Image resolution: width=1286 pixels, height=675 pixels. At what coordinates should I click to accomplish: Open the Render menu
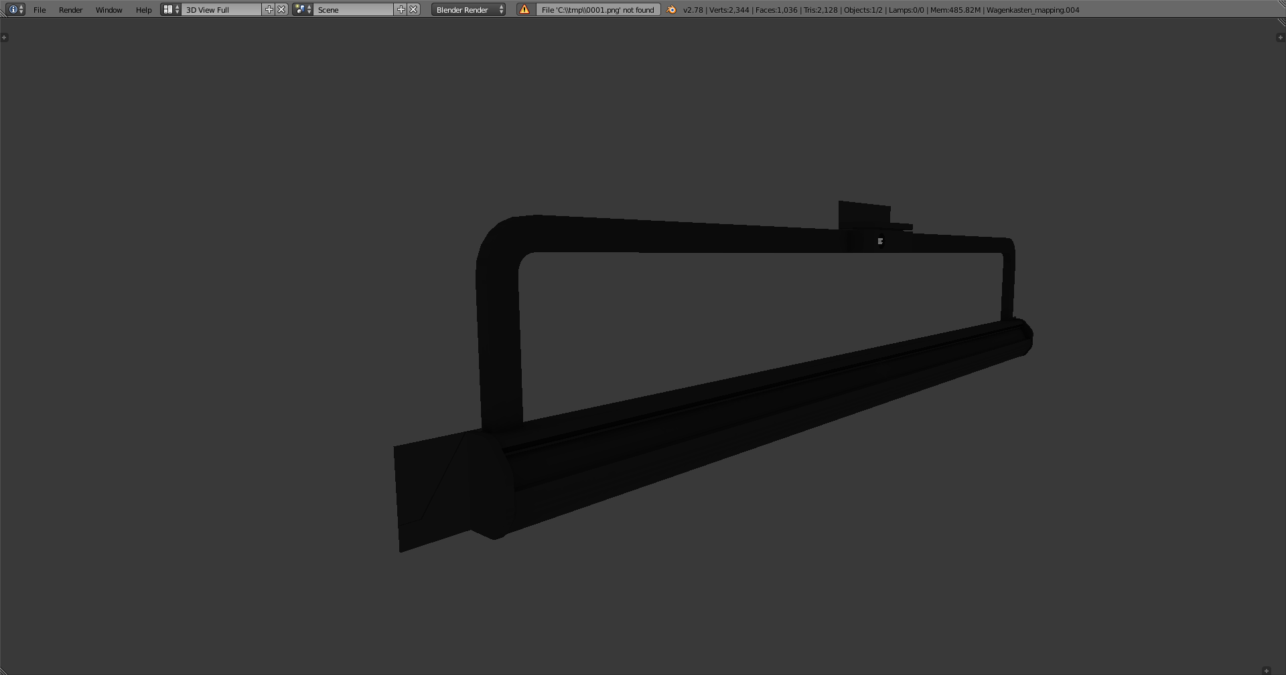point(70,10)
